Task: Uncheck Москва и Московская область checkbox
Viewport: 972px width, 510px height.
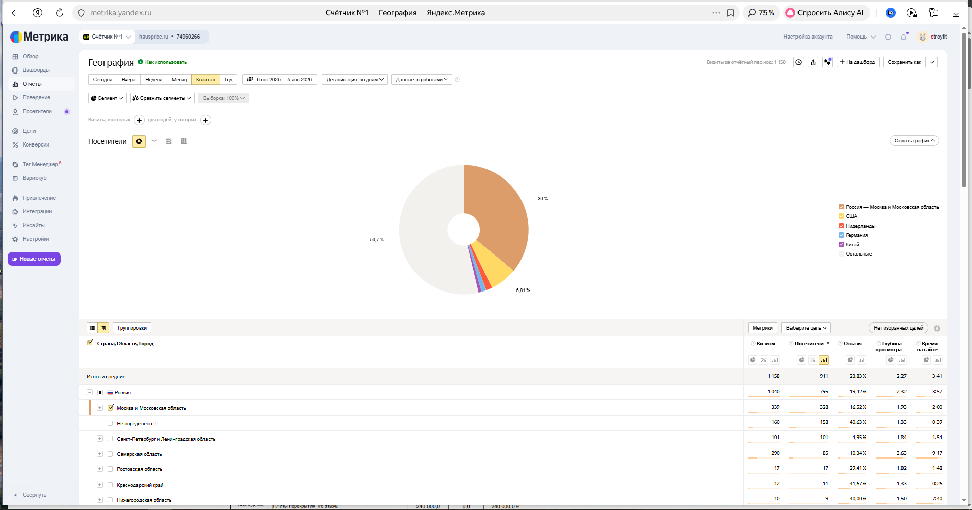Action: [x=111, y=408]
